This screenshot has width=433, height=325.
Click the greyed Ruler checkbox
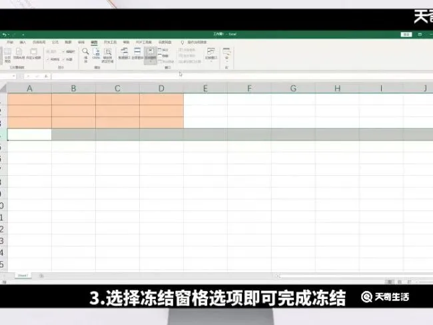[51, 52]
